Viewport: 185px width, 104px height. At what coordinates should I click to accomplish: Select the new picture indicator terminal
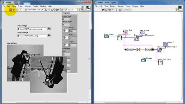pyautogui.click(x=142, y=33)
